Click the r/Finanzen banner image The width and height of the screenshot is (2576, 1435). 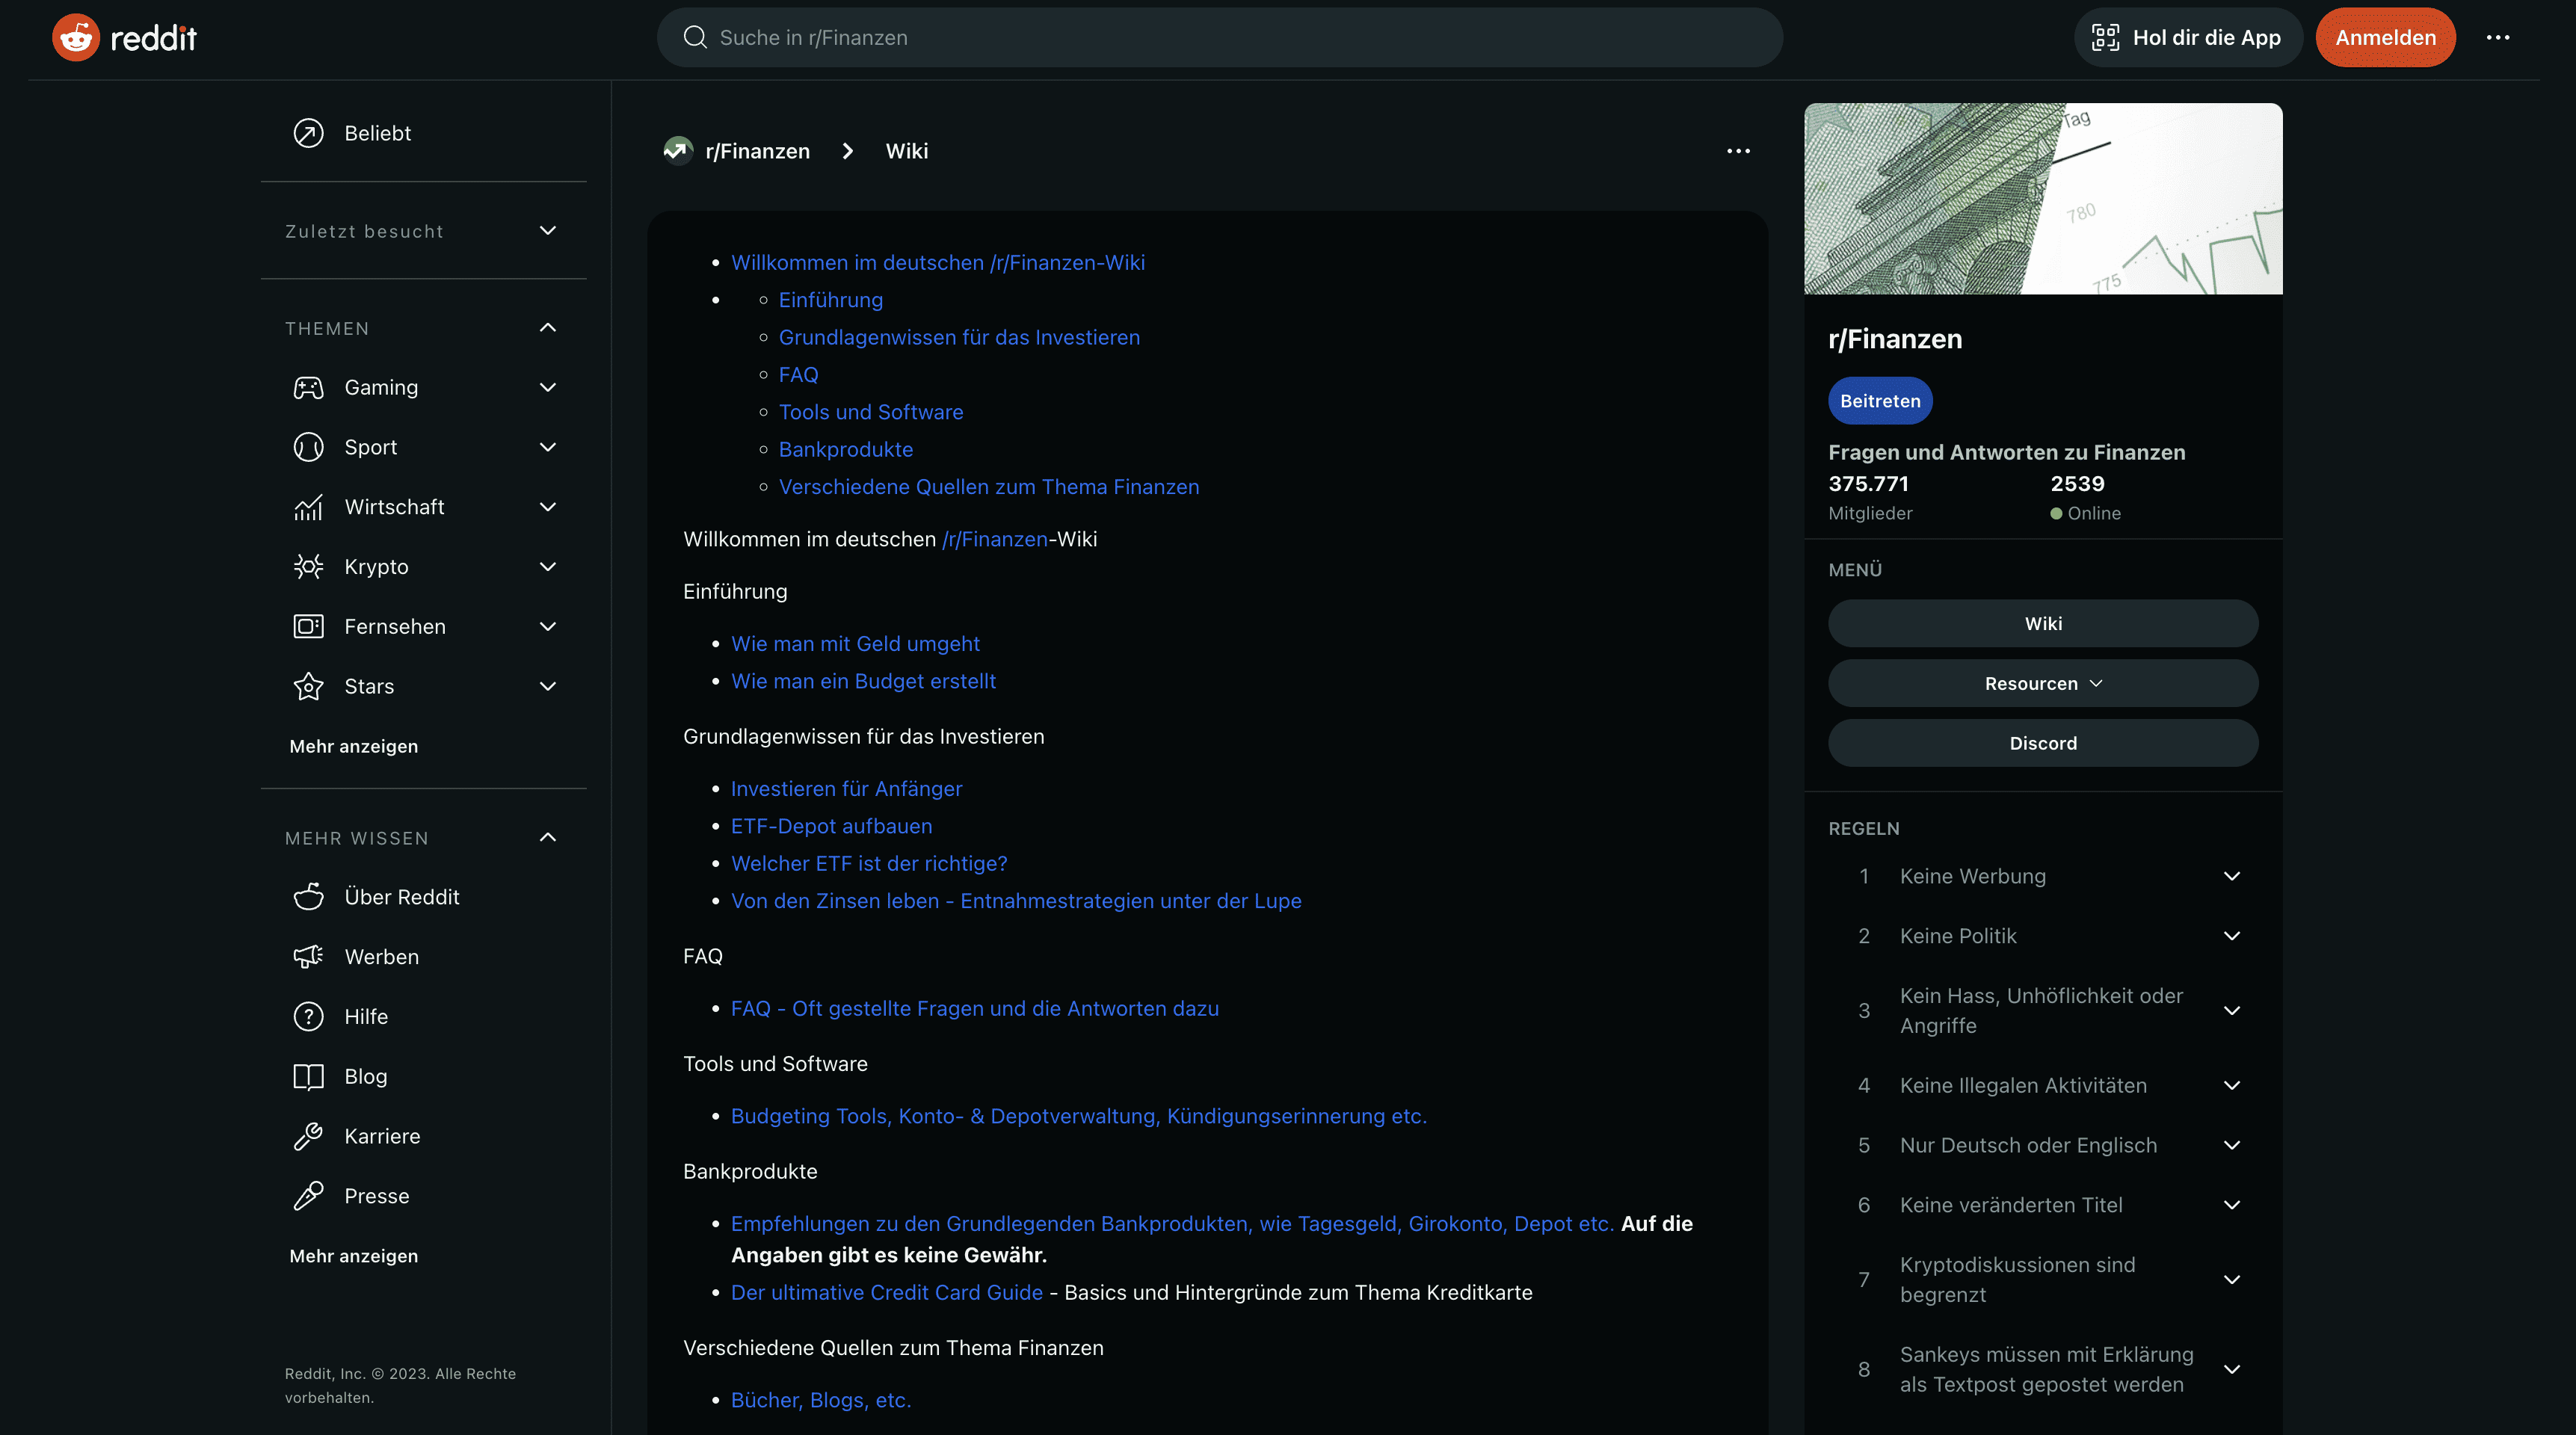2043,198
